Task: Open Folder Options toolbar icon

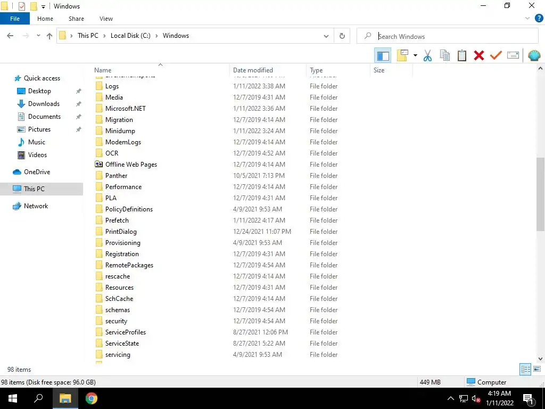Action: [402, 55]
